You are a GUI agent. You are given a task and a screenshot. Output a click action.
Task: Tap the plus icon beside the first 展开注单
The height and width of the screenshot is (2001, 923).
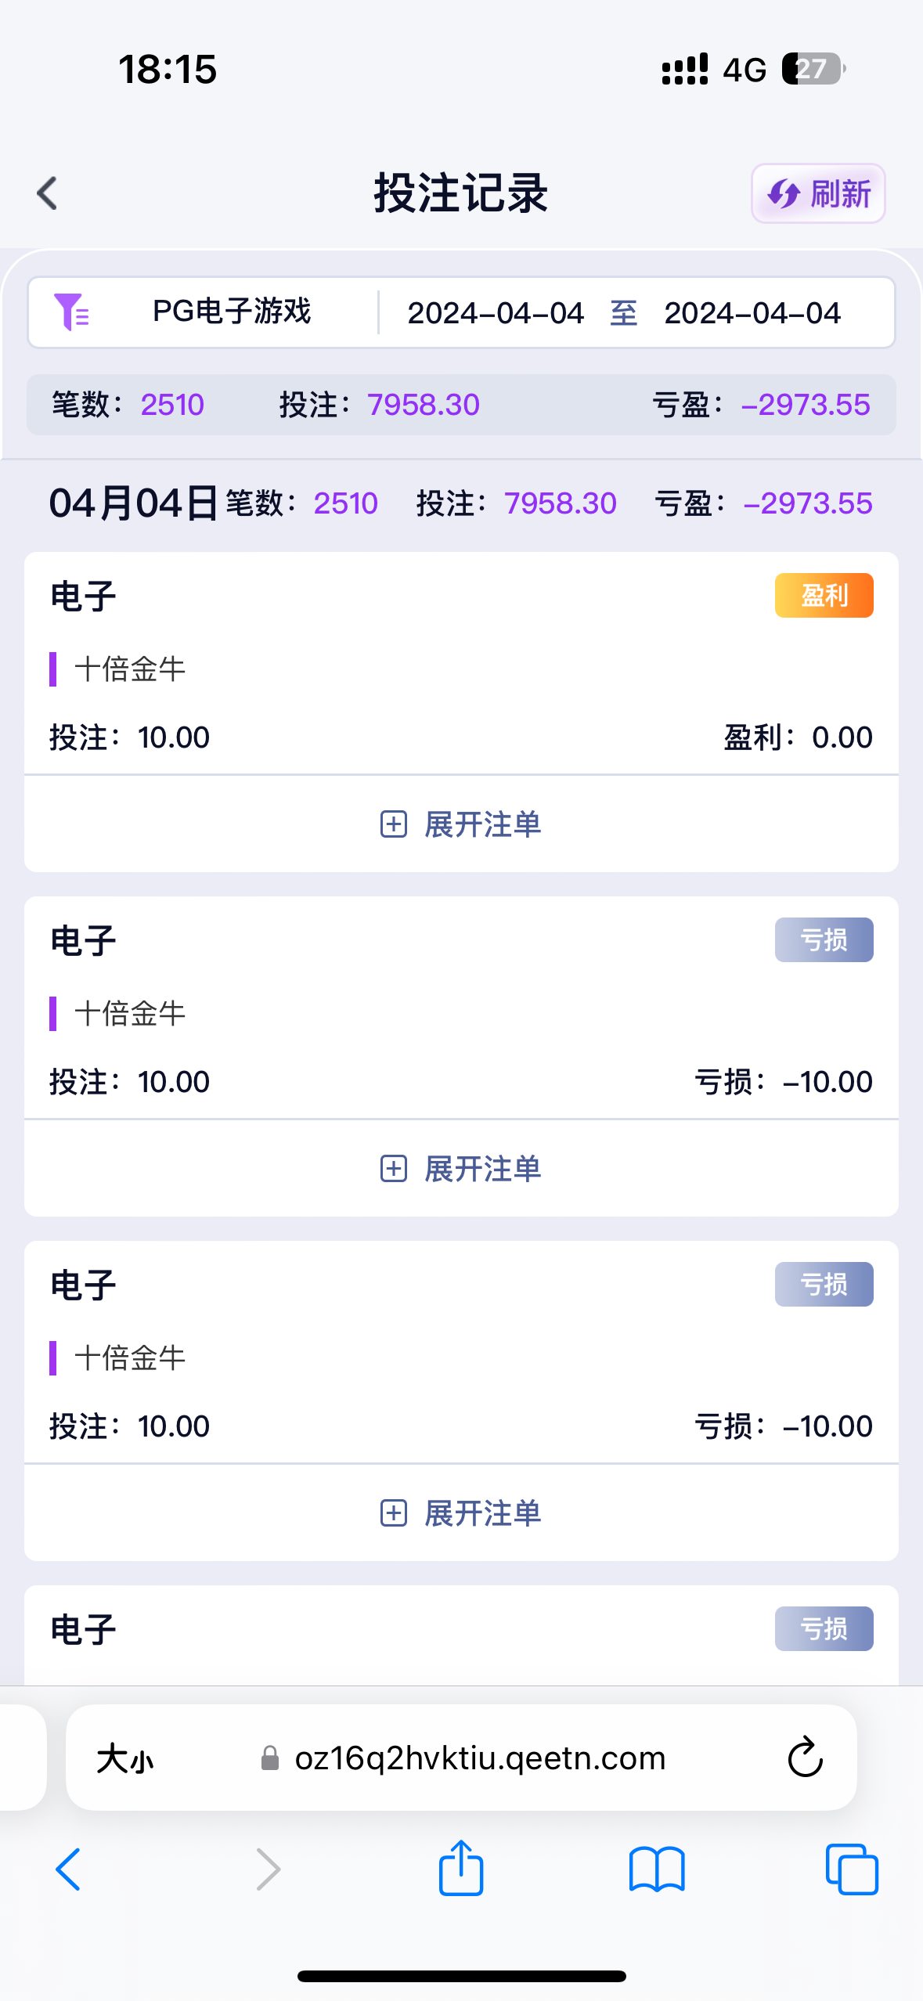(x=393, y=824)
